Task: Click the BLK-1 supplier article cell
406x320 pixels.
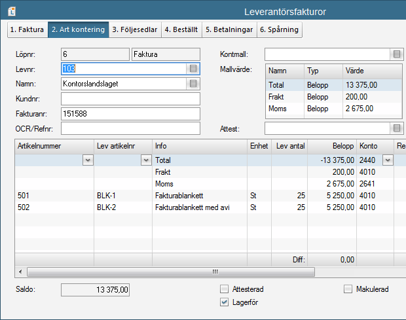Action: tap(123, 196)
